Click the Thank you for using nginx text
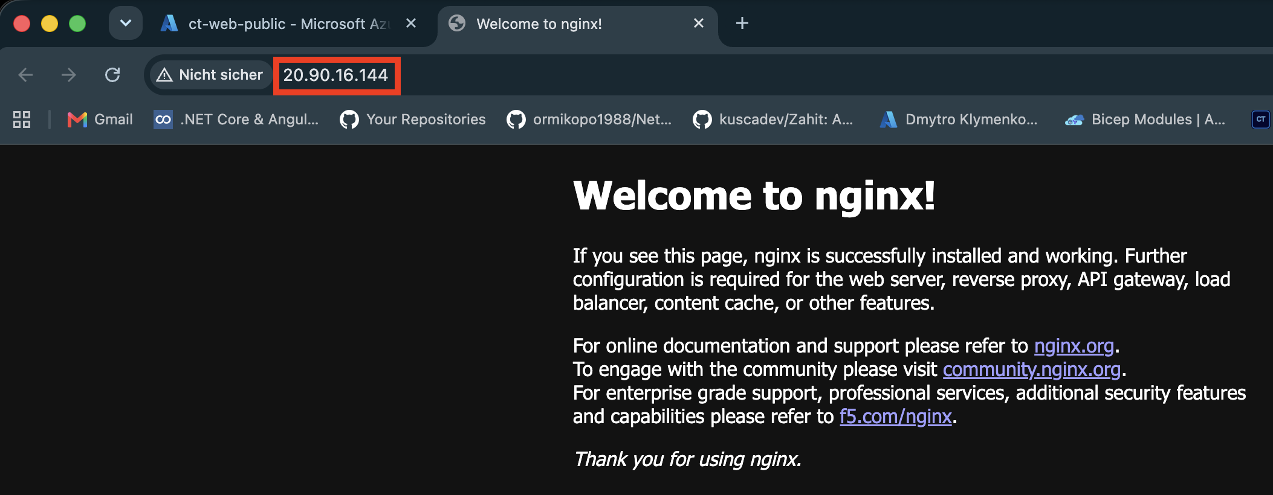The image size is (1273, 495). (687, 459)
